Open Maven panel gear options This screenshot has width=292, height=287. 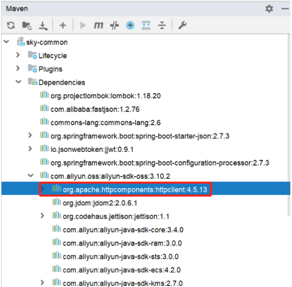click(x=269, y=9)
